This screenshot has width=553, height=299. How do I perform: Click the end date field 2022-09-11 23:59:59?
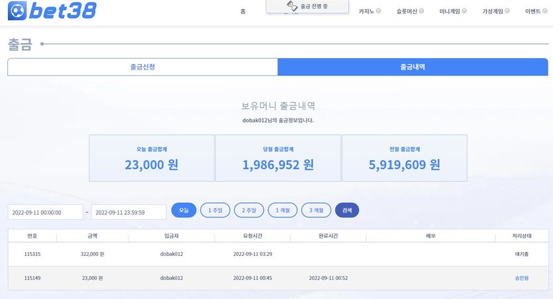click(x=128, y=212)
